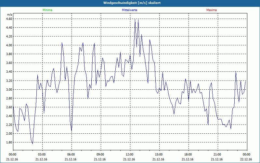Viewport: 260px width, 163px height.
Task: Click the 09:00 time axis label
Action: coord(101,155)
